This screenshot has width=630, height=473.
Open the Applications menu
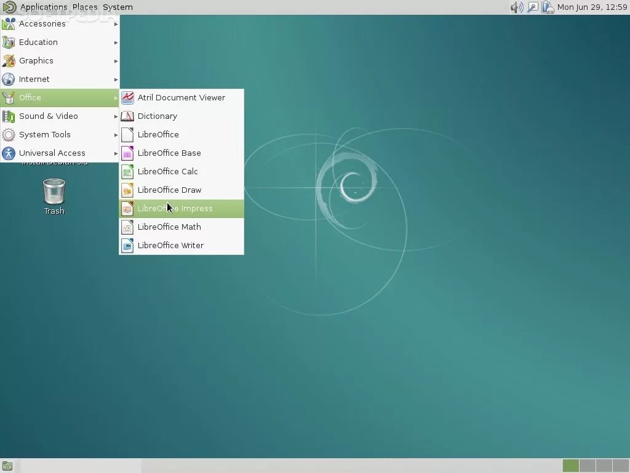click(44, 7)
